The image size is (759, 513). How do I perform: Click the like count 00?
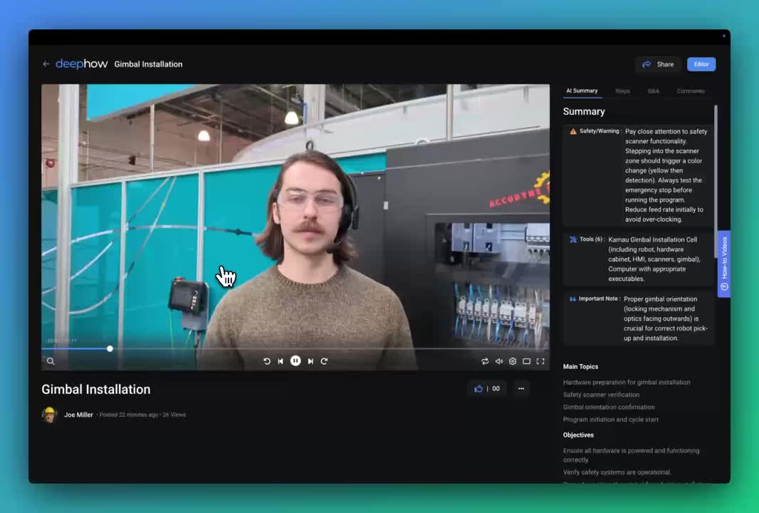tap(496, 388)
